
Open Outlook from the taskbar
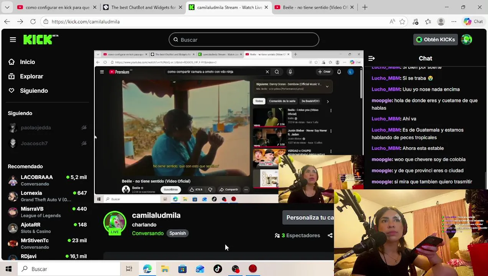200,269
